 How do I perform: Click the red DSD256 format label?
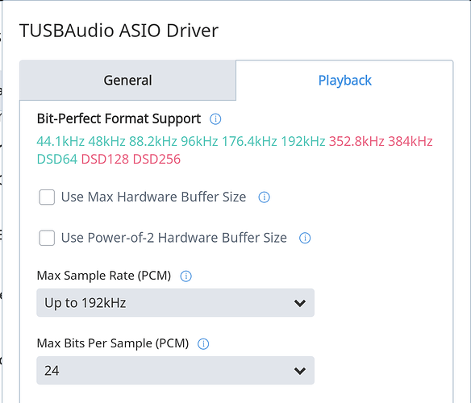(x=156, y=159)
